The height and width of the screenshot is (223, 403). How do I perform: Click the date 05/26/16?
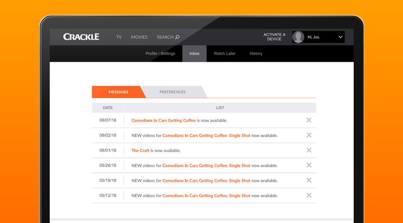[x=108, y=166]
